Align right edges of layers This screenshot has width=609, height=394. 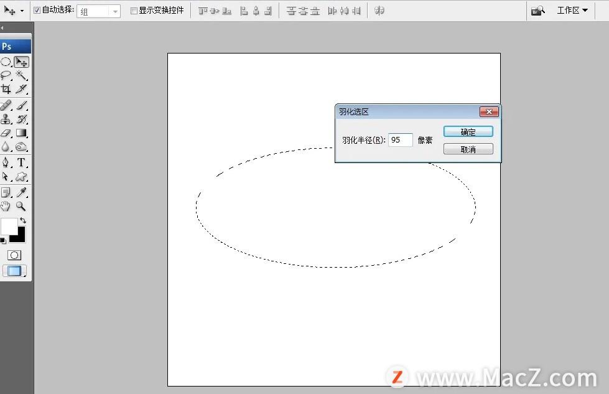[x=268, y=11]
